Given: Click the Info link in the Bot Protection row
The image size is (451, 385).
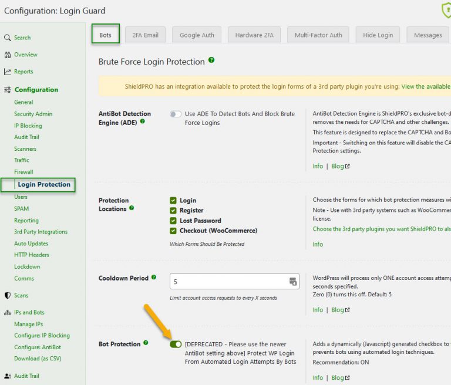Looking at the screenshot, I should point(318,378).
